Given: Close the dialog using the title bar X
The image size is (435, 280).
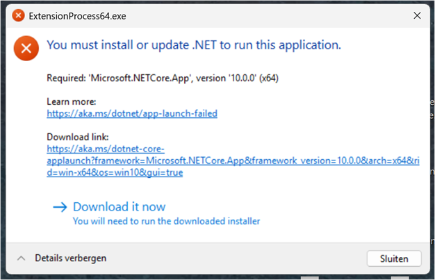Looking at the screenshot, I should [417, 15].
